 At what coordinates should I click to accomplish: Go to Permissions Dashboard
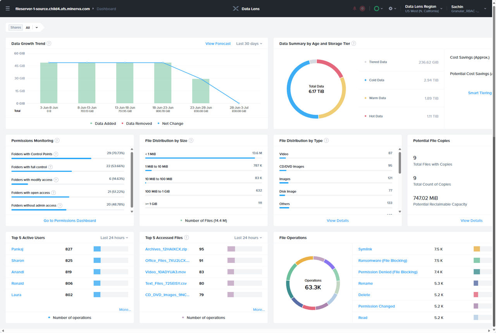70,220
